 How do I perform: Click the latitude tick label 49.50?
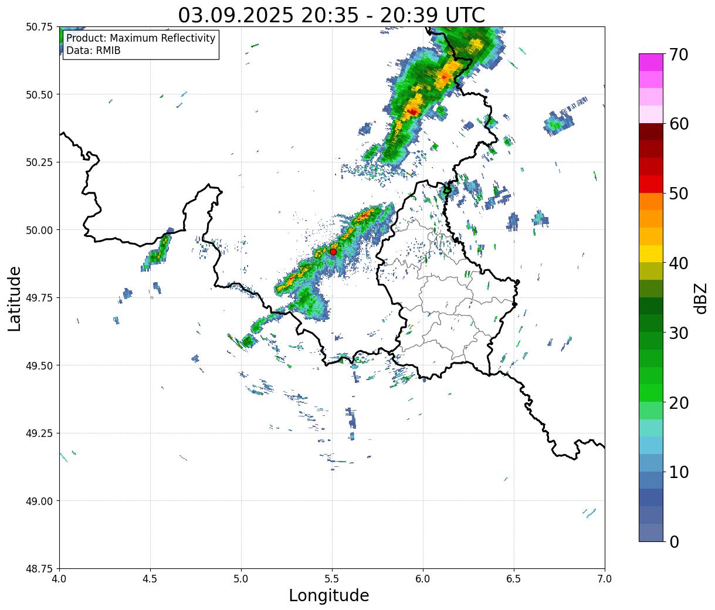point(39,365)
